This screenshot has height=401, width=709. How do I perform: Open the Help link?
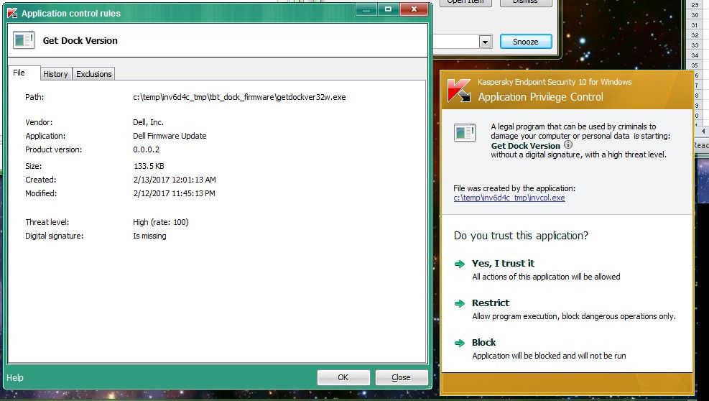[x=15, y=377]
